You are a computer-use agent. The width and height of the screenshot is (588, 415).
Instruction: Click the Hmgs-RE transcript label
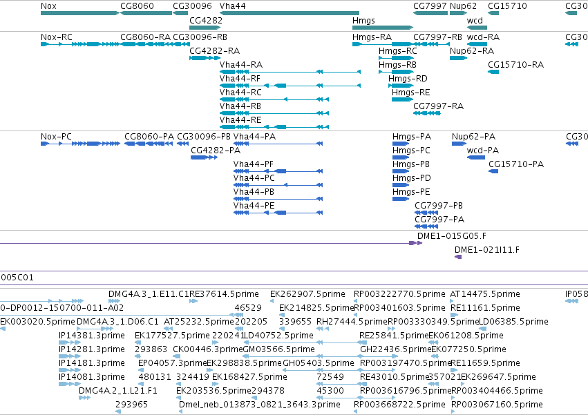pyautogui.click(x=411, y=93)
